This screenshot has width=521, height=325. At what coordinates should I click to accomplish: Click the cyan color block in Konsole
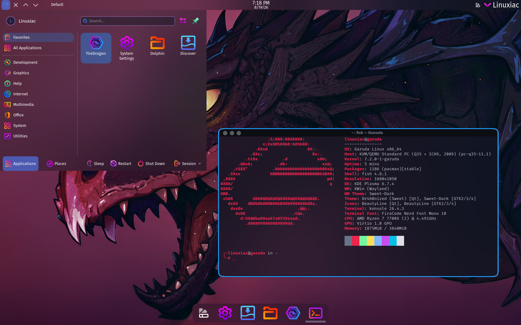click(393, 241)
